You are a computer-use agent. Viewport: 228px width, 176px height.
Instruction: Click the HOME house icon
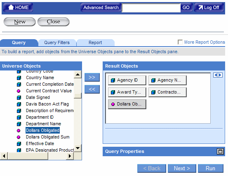pyautogui.click(x=11, y=7)
